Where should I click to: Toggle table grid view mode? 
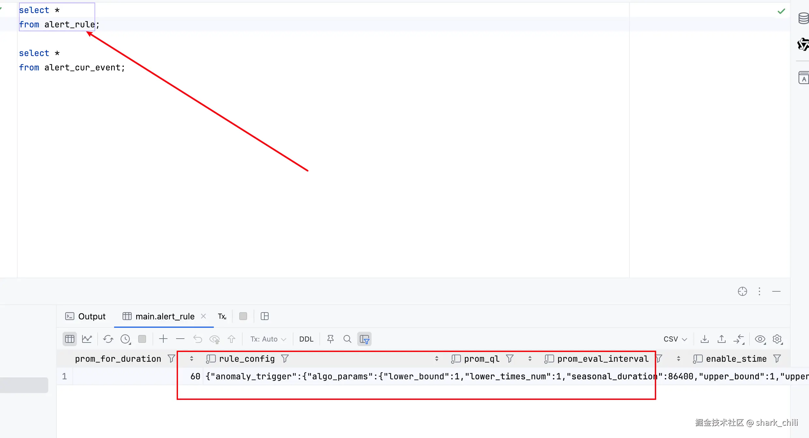click(69, 339)
